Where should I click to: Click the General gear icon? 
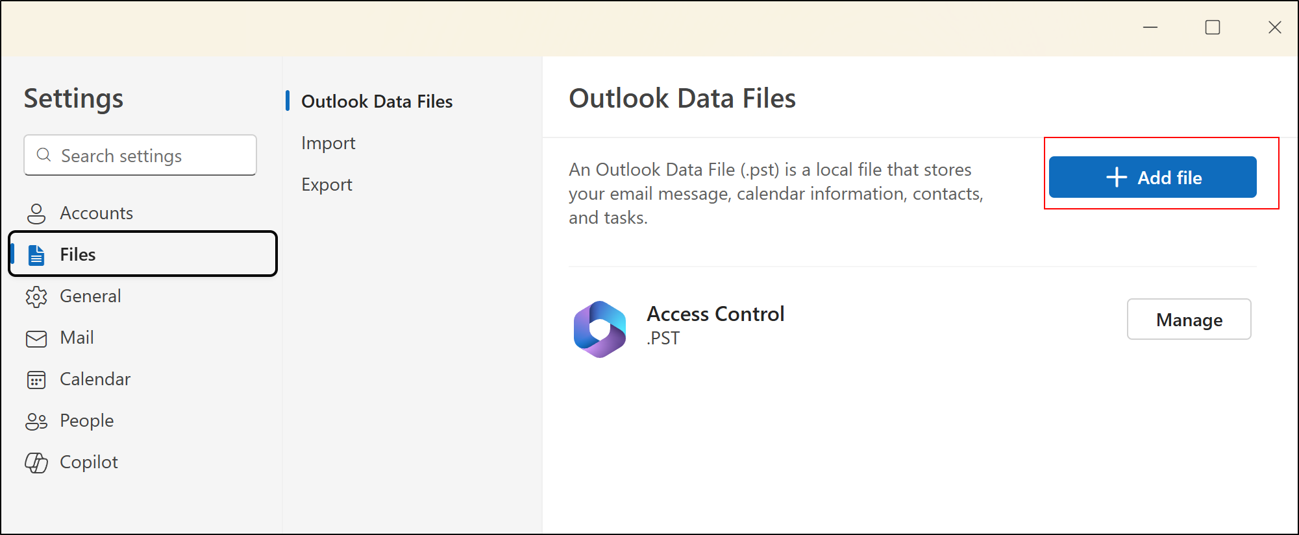(36, 296)
